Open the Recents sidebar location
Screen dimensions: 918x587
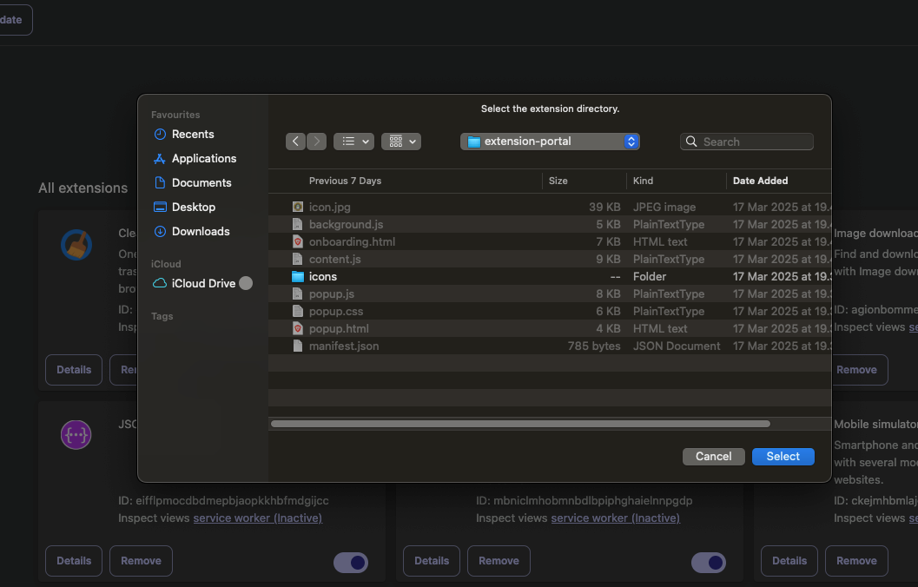tap(193, 135)
